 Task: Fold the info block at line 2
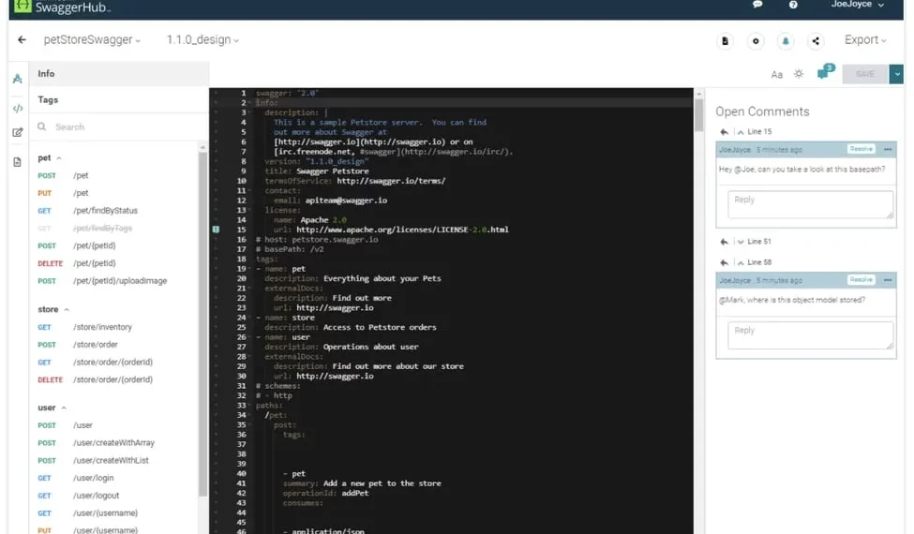250,103
